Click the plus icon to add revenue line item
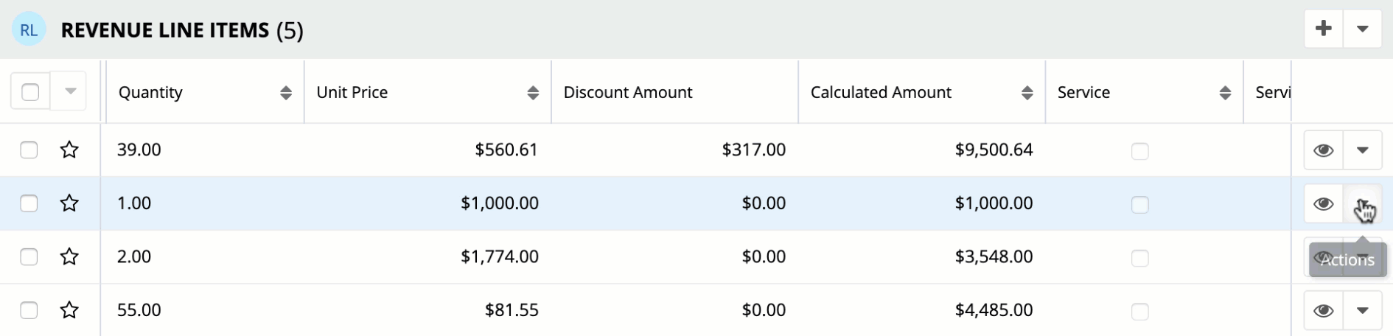Screen dimensions: 1393x336 (x=1323, y=29)
